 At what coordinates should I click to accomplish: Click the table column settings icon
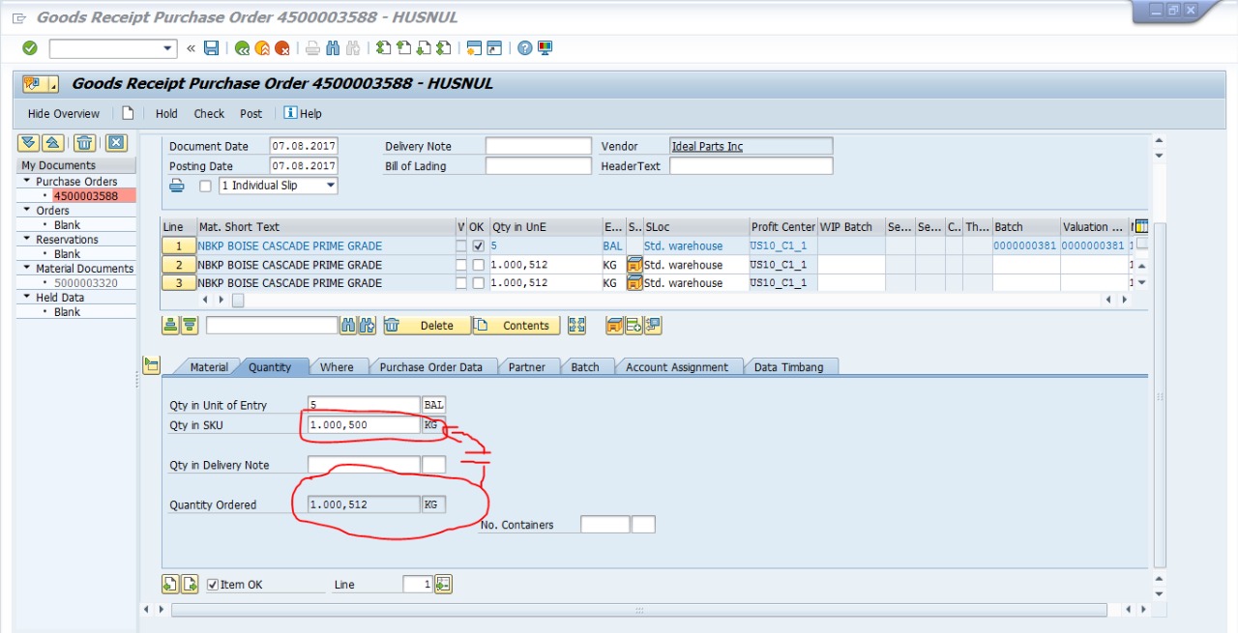(x=1140, y=227)
